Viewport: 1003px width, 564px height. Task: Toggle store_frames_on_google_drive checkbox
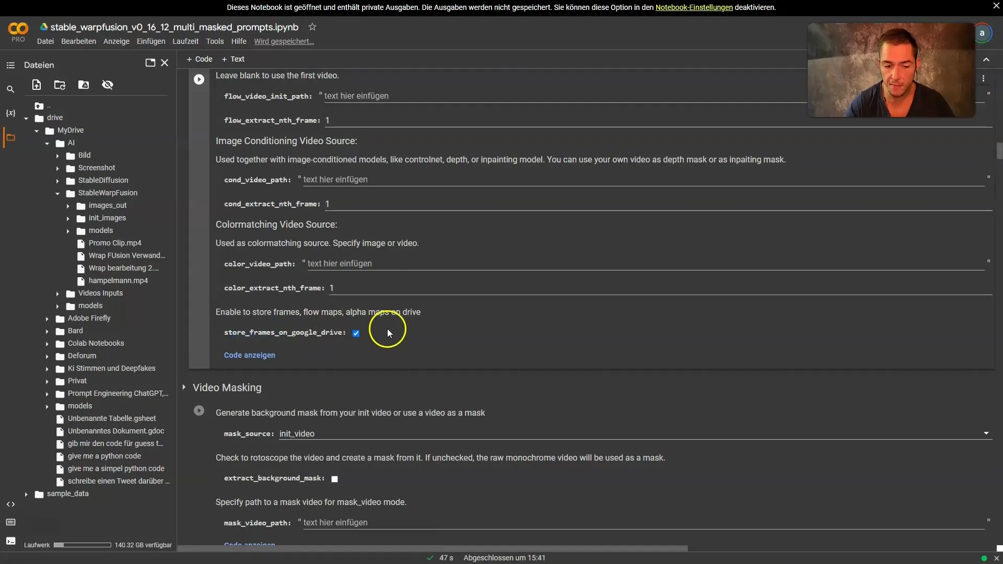[x=355, y=333]
